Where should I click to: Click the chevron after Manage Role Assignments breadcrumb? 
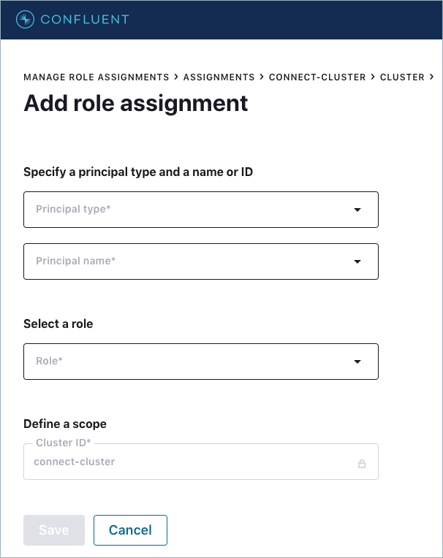(176, 77)
